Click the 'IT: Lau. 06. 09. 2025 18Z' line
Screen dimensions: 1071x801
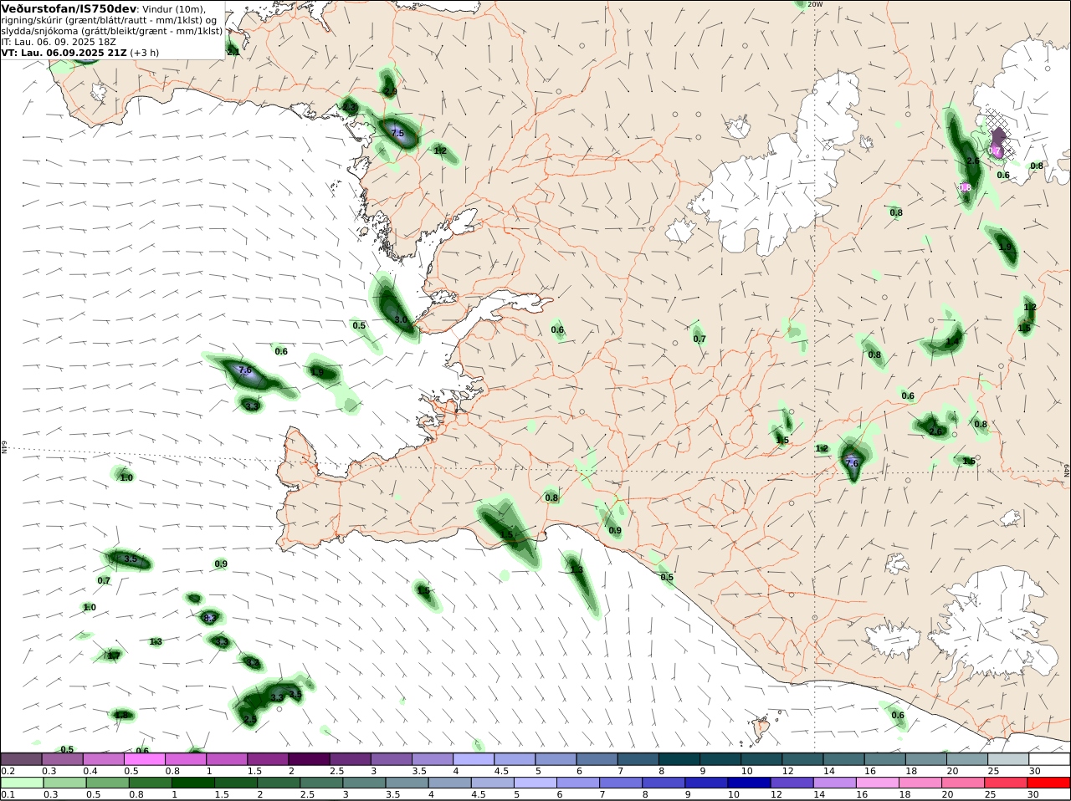[x=59, y=42]
